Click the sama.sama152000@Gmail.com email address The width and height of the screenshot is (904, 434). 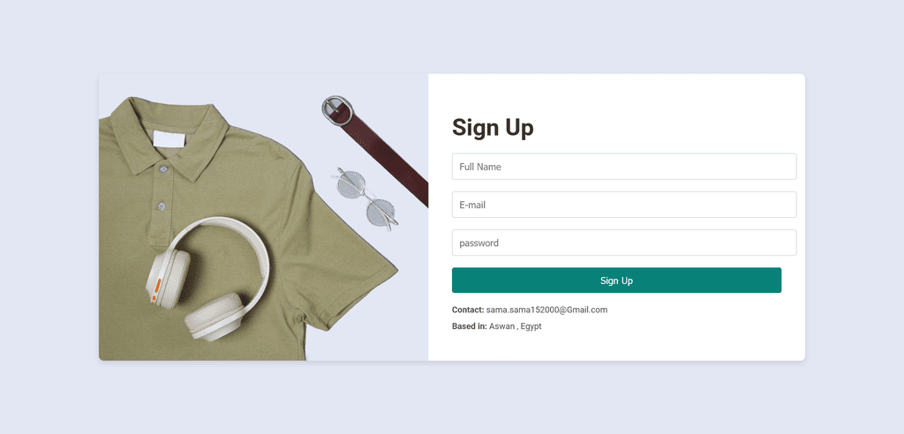pyautogui.click(x=546, y=311)
